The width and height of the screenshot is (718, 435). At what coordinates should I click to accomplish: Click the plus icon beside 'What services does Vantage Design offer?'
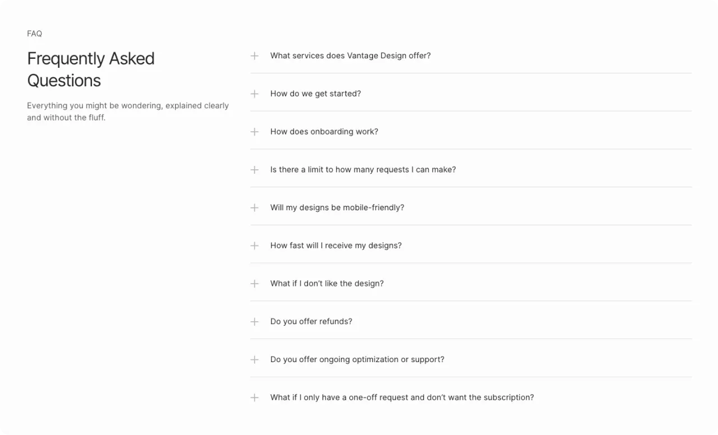pos(255,56)
